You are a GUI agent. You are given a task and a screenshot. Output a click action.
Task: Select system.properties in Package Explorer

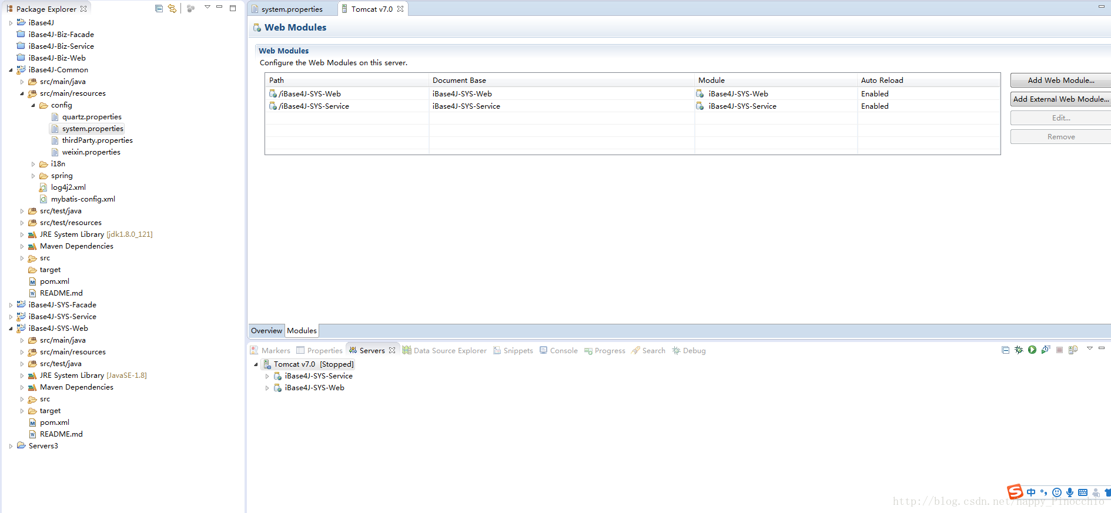click(x=93, y=129)
